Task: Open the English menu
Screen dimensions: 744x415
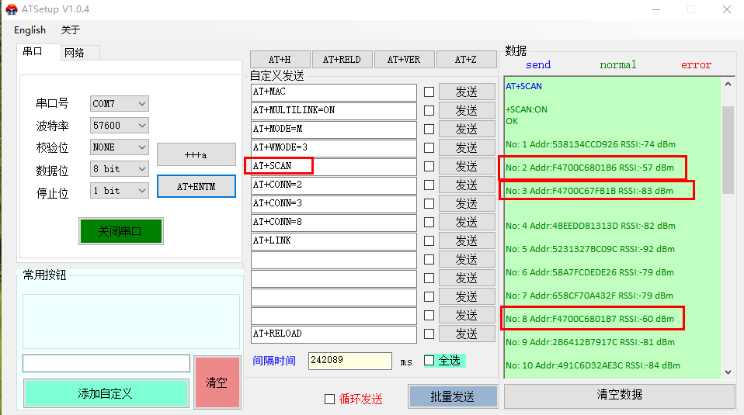Action: coord(30,30)
